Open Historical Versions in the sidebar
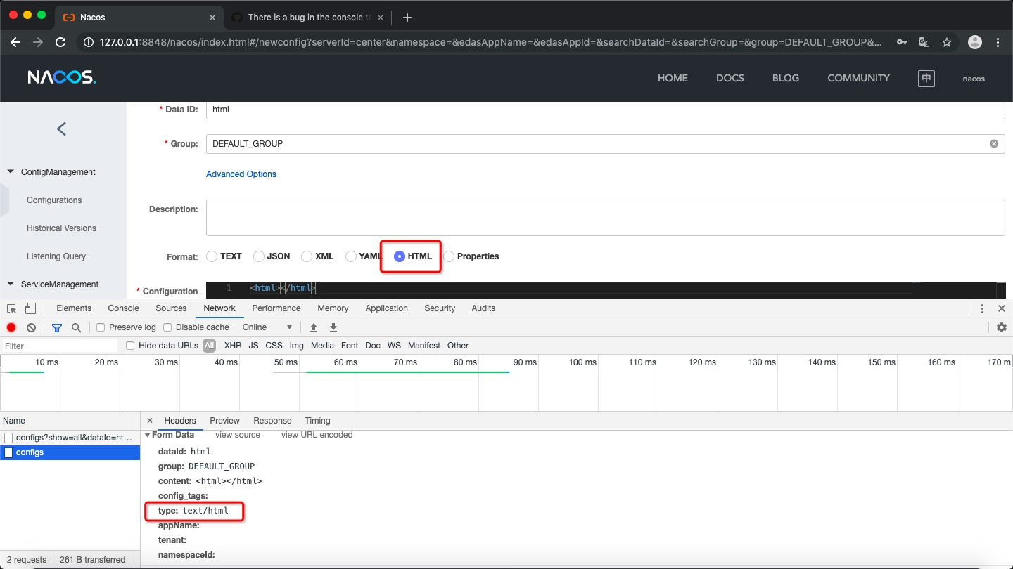The width and height of the screenshot is (1013, 569). (x=61, y=228)
